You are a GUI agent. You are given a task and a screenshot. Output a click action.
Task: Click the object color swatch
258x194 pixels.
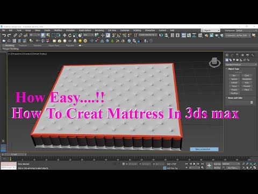(x=252, y=102)
